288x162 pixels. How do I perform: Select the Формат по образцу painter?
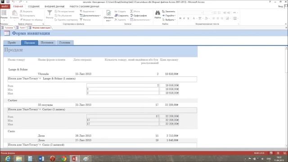[31, 20]
